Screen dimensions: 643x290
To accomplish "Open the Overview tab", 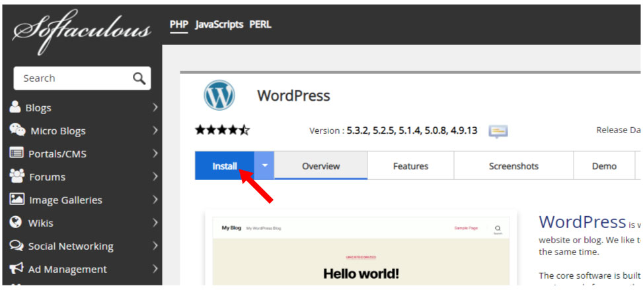I will click(321, 165).
